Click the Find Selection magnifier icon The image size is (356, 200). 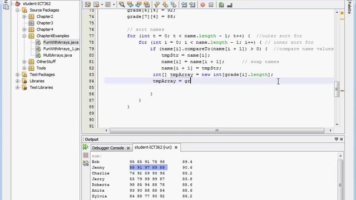click(x=122, y=4)
